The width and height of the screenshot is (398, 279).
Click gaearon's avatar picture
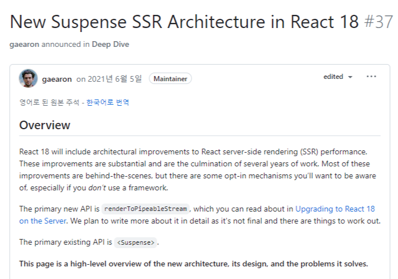28,78
